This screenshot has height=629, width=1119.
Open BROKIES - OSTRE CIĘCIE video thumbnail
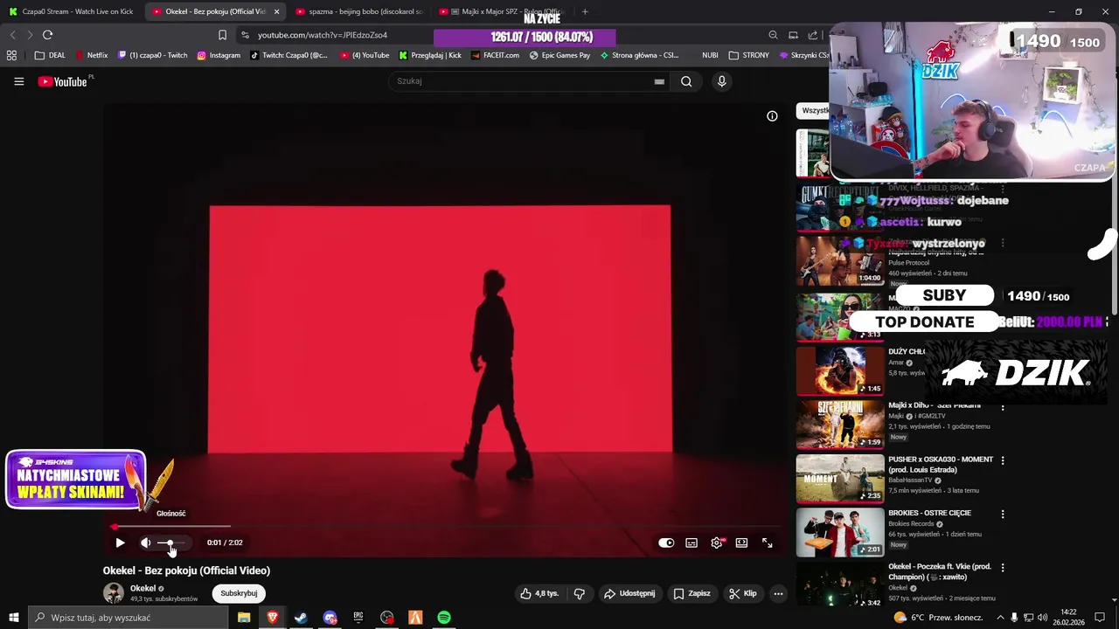click(840, 532)
